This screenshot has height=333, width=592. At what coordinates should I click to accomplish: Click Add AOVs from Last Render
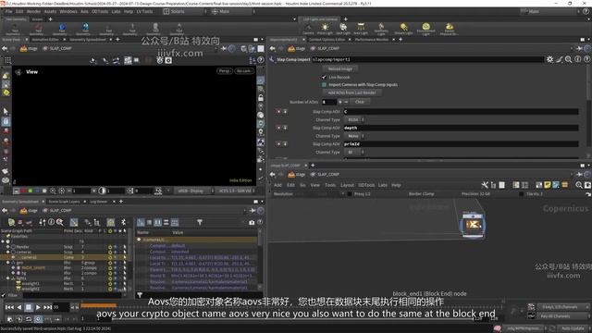(x=351, y=92)
